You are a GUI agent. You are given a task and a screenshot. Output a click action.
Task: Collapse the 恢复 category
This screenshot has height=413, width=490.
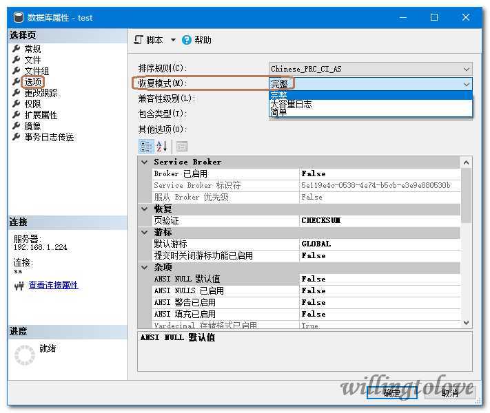(x=144, y=209)
